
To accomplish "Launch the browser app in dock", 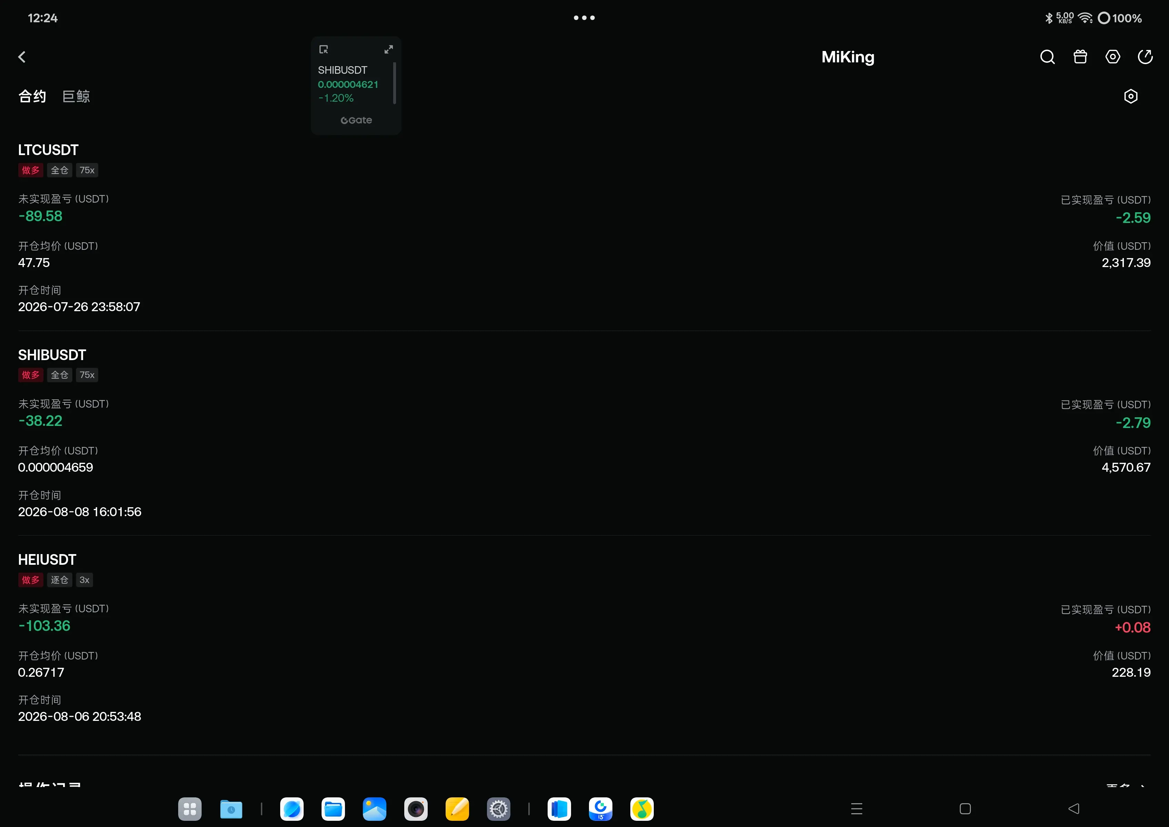I will coord(292,809).
